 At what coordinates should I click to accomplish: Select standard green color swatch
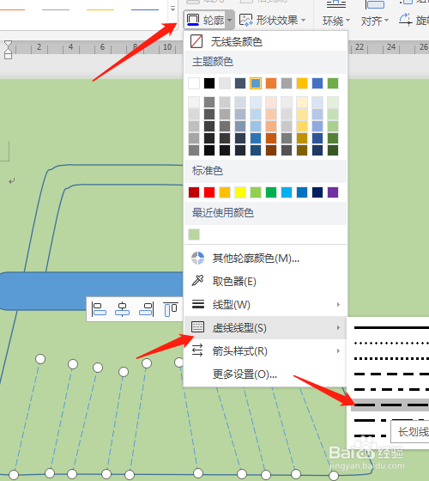[271, 192]
